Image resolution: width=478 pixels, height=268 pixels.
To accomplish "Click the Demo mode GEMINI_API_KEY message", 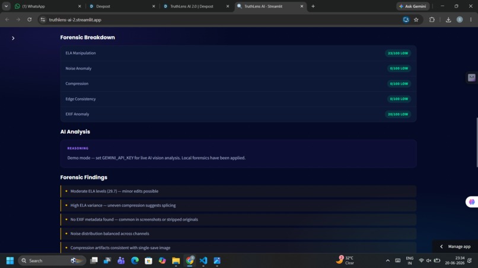I will (157, 158).
